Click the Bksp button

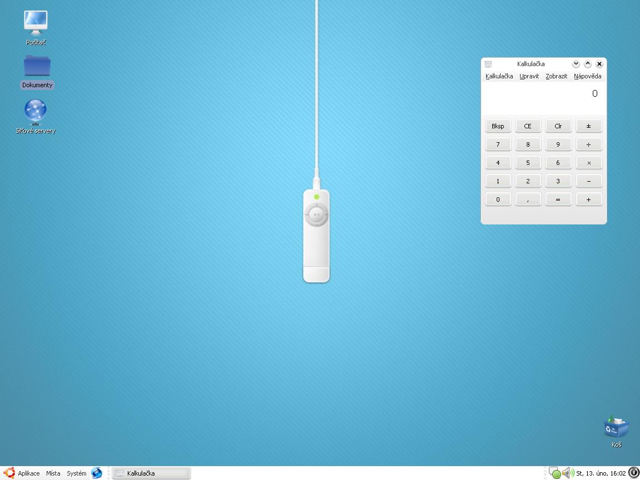(x=498, y=126)
